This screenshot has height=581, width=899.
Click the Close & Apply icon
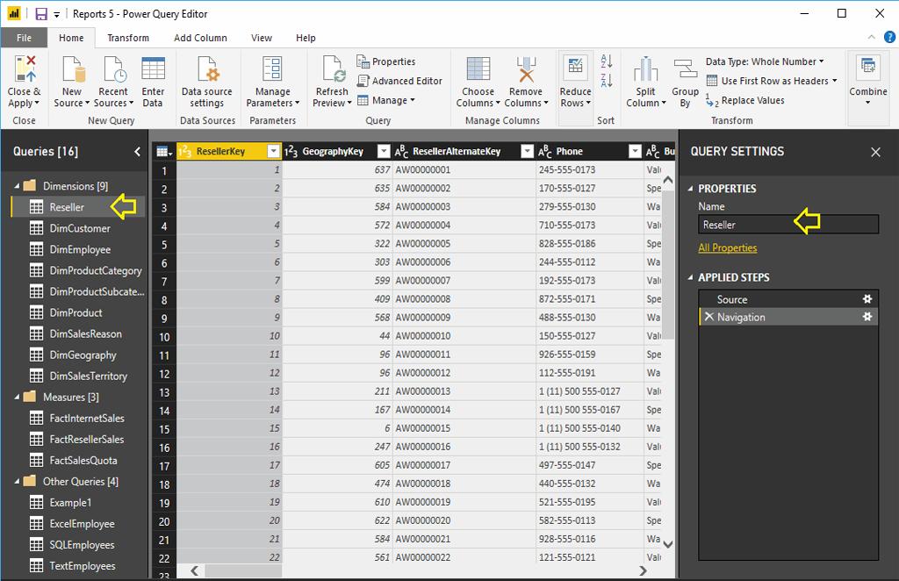25,69
